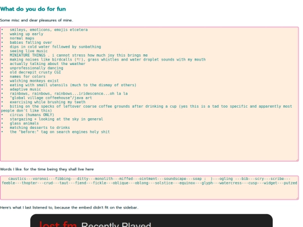Click the word 'soundscape' in the words box
The height and width of the screenshot is (227, 303).
(x=175, y=179)
